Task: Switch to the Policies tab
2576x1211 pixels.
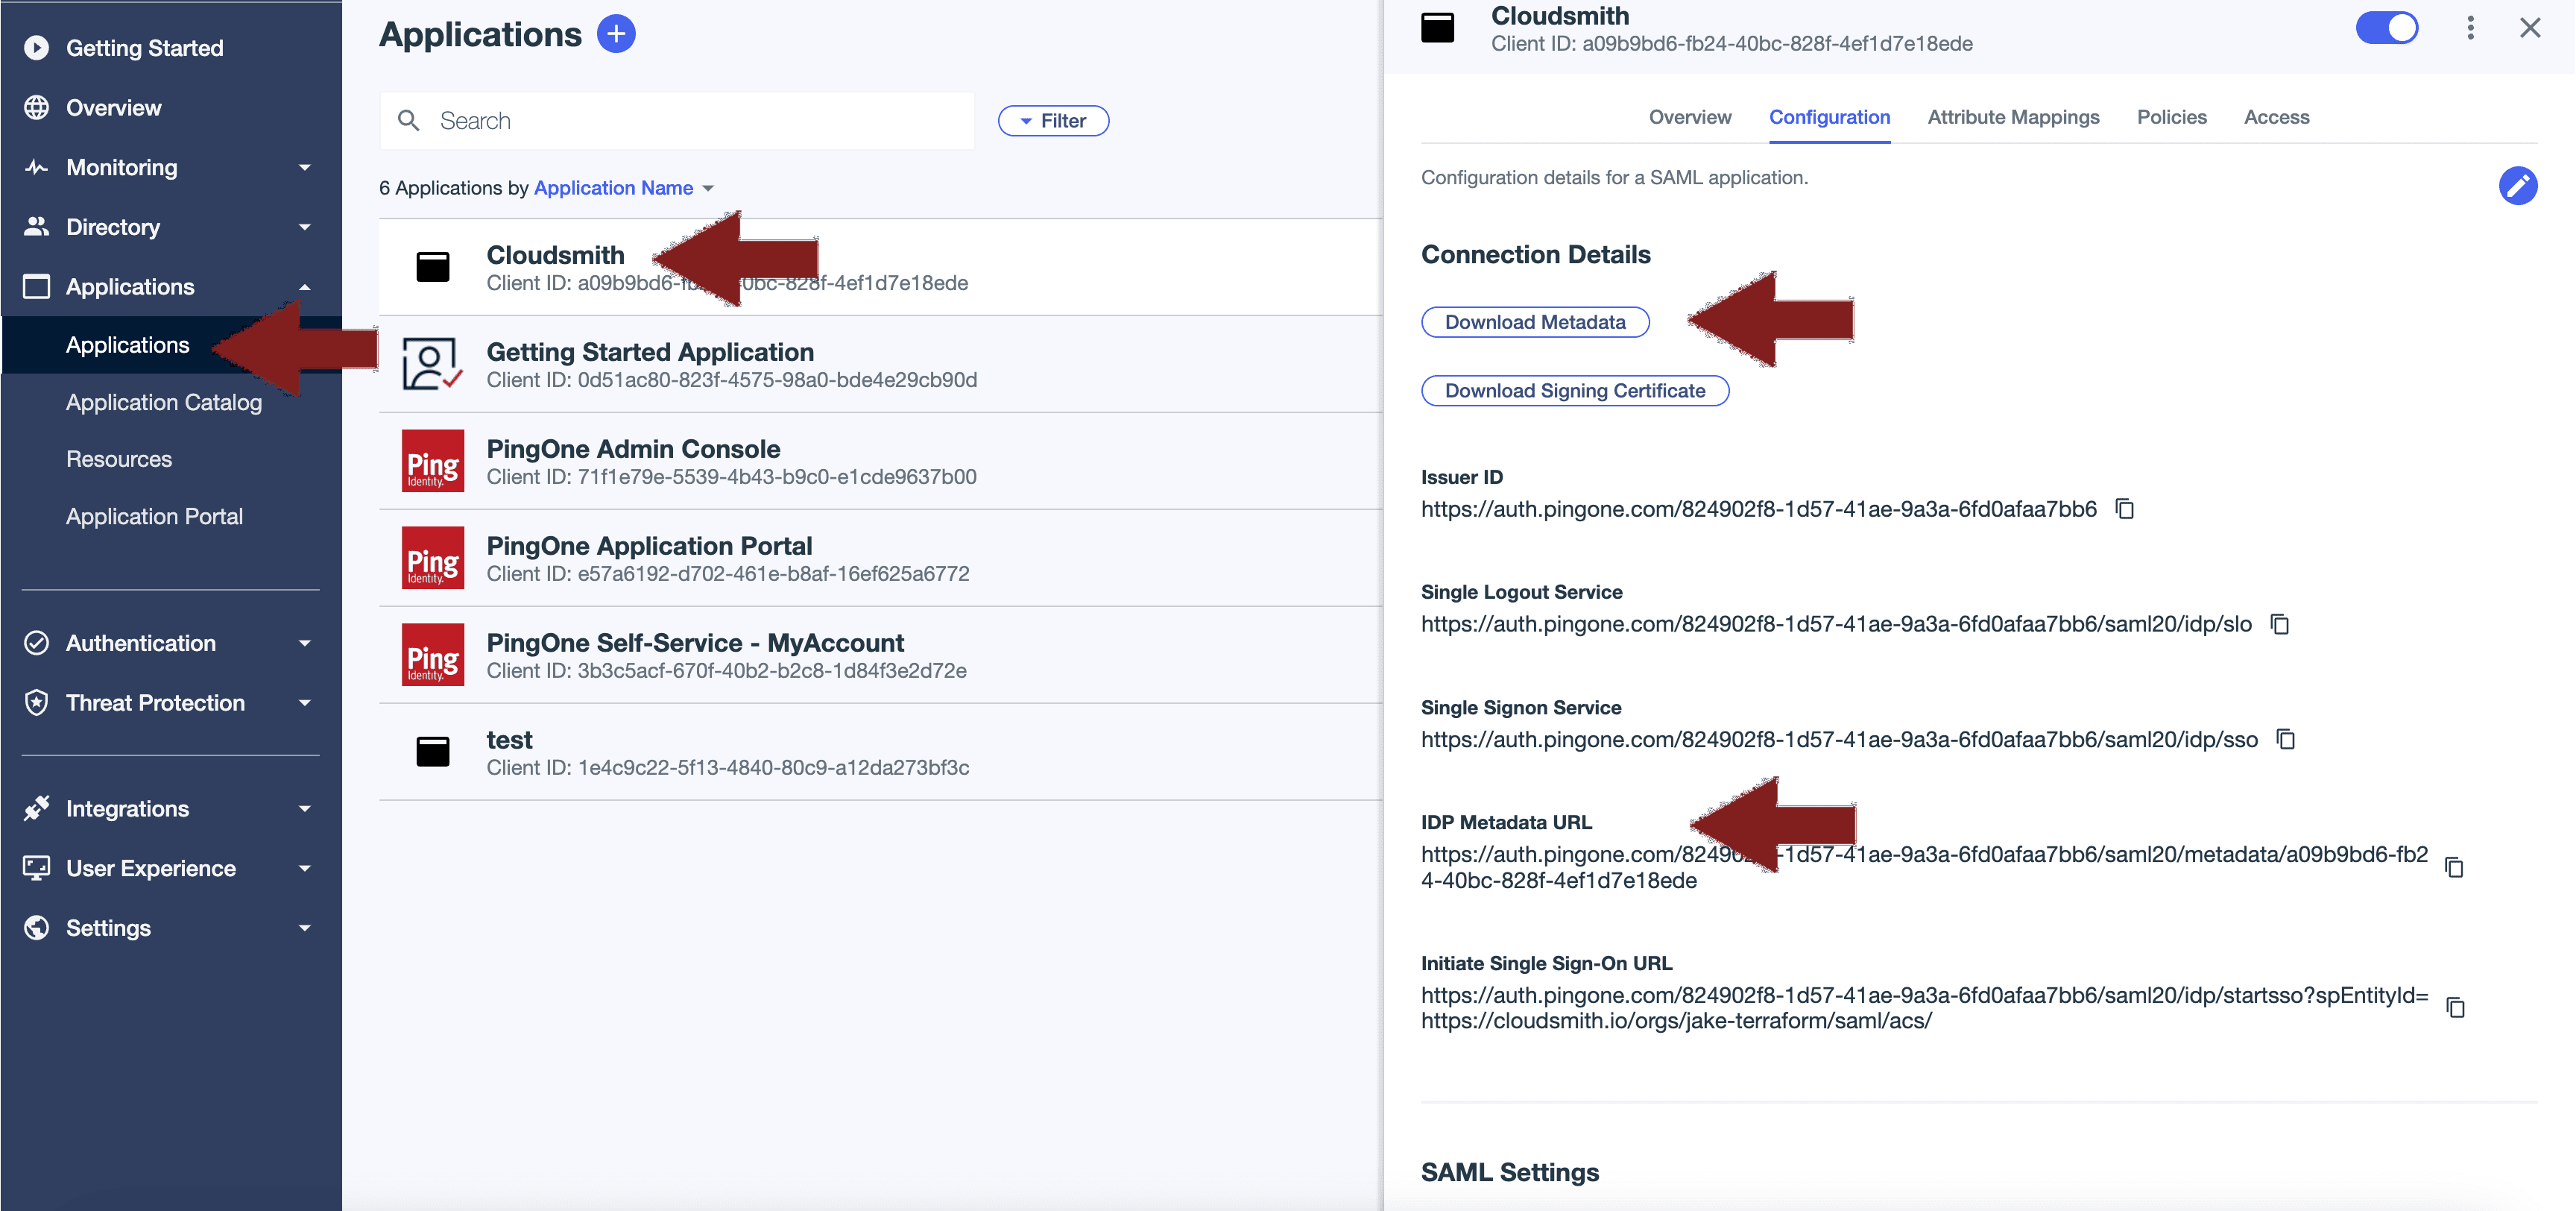Action: pos(2171,117)
